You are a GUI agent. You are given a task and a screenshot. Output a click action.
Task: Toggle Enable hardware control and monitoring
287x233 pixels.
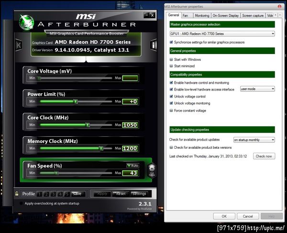tap(171, 83)
